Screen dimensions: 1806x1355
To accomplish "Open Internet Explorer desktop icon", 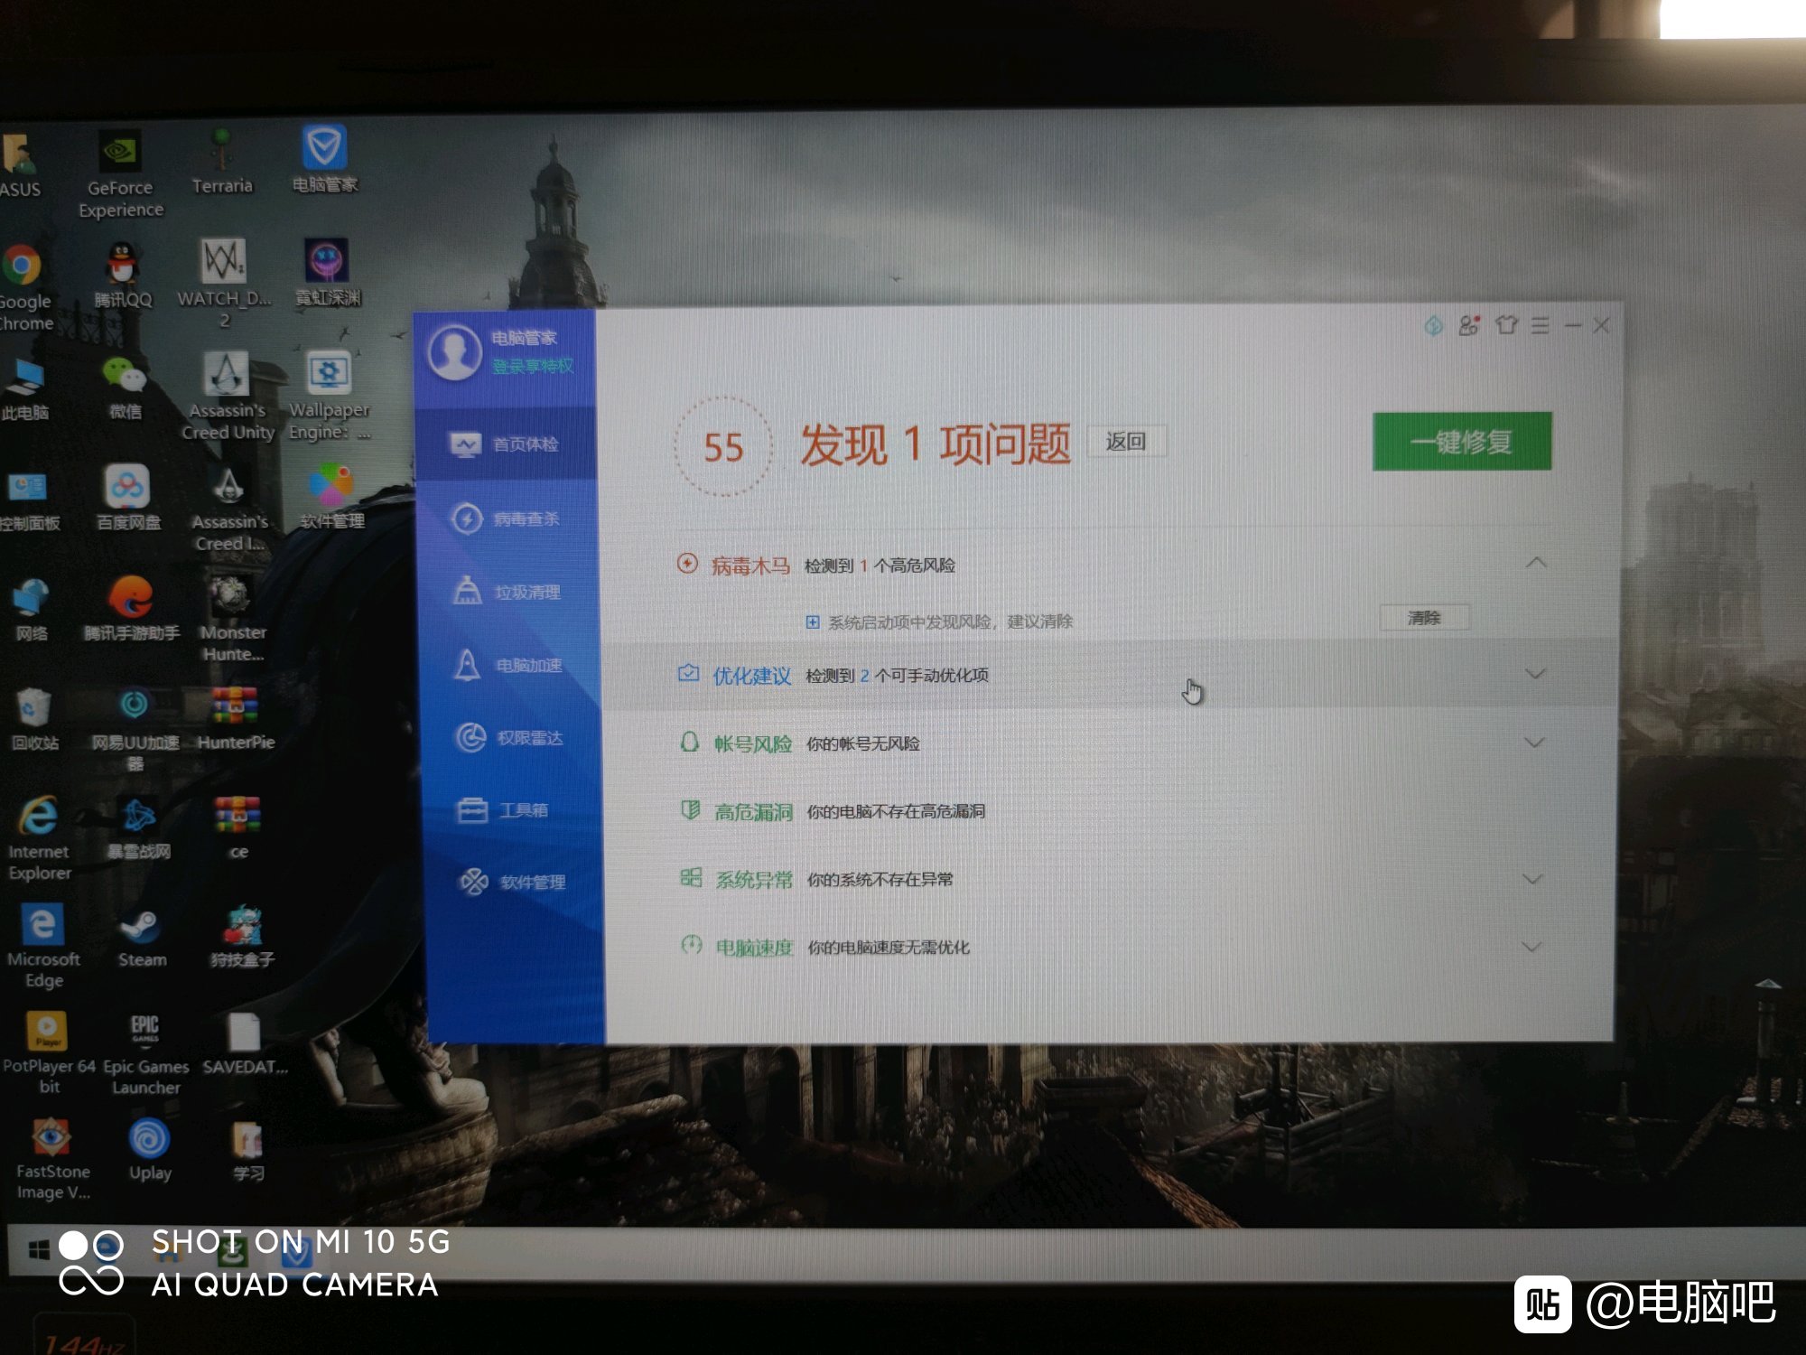I will (x=39, y=838).
